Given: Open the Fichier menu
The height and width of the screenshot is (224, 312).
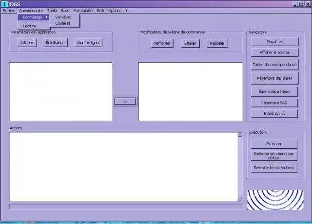Looking at the screenshot, I should (8, 11).
